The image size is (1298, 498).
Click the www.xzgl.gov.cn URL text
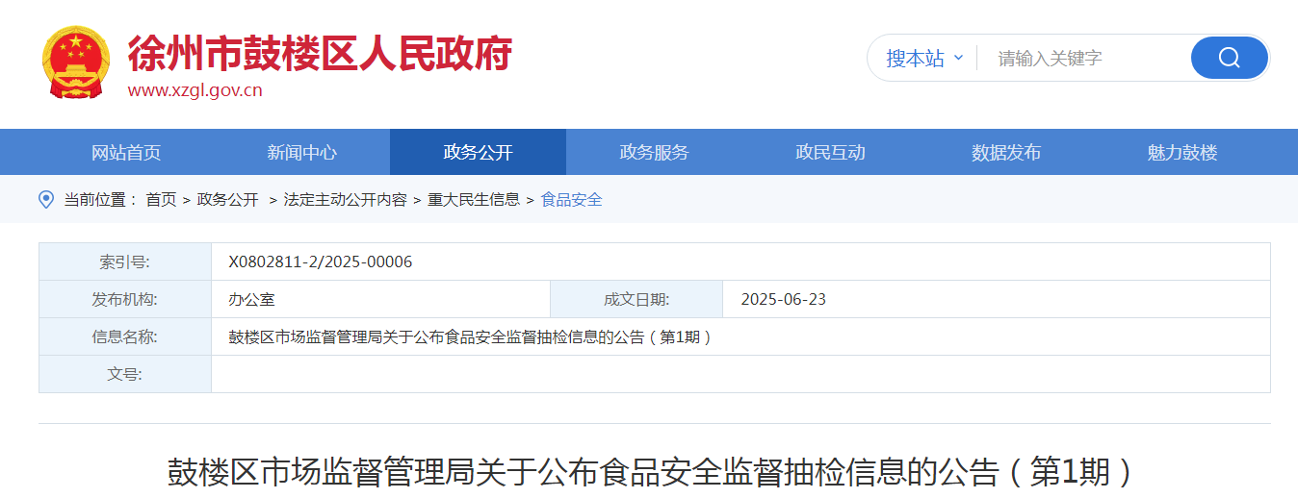(x=195, y=91)
